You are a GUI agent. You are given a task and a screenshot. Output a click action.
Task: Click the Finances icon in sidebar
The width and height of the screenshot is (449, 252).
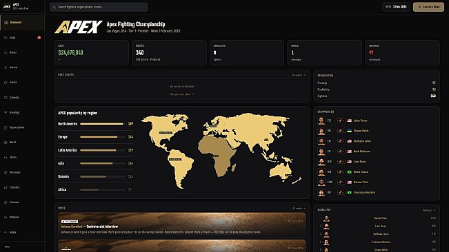pyautogui.click(x=6, y=202)
